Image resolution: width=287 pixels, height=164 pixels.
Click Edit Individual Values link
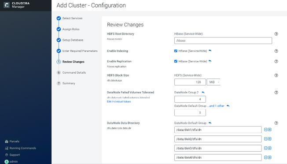click(x=119, y=101)
